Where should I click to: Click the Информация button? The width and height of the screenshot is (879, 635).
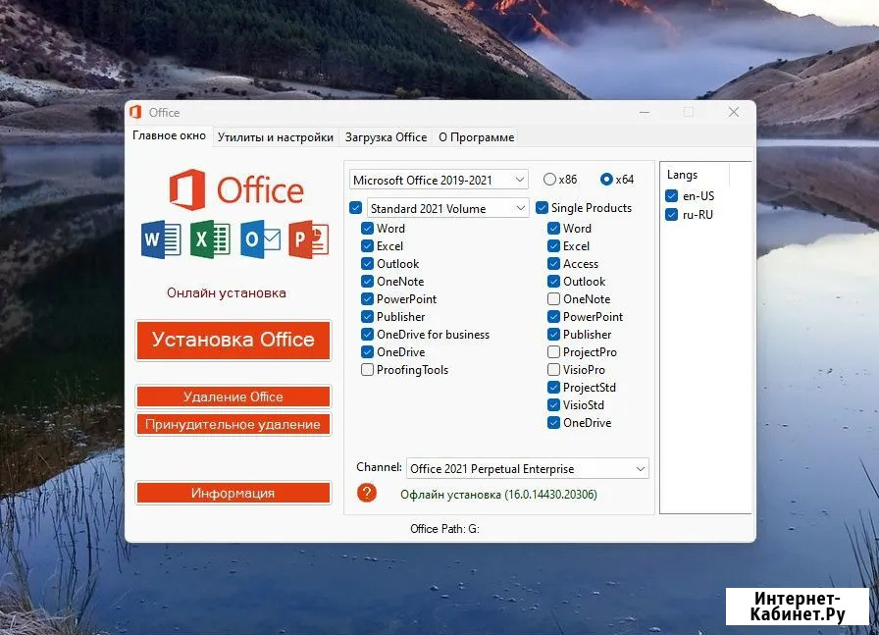point(233,493)
